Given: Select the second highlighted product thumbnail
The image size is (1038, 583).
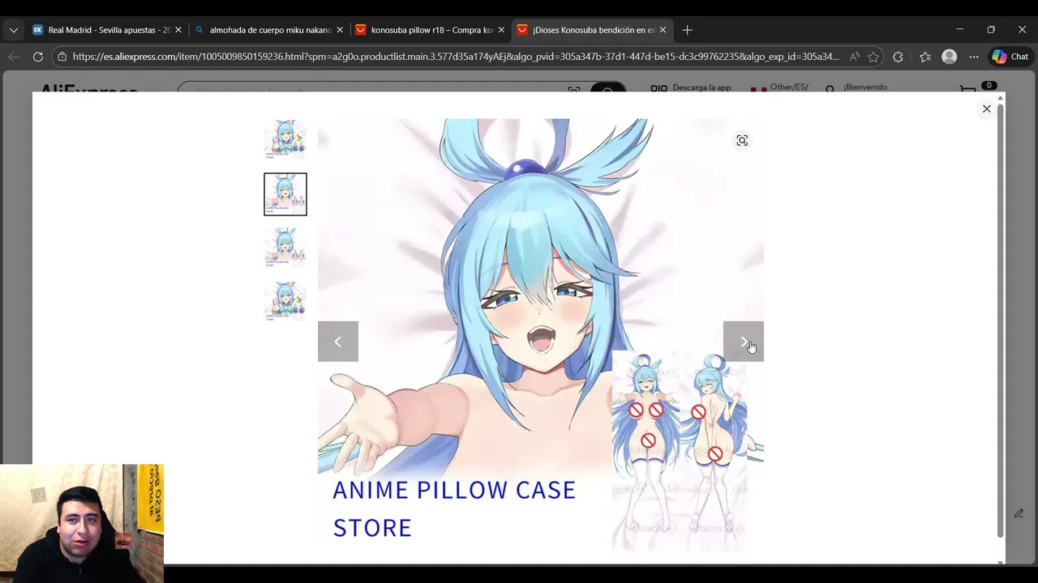Looking at the screenshot, I should click(285, 194).
